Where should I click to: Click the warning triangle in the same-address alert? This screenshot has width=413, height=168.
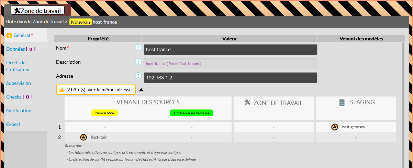point(62,90)
